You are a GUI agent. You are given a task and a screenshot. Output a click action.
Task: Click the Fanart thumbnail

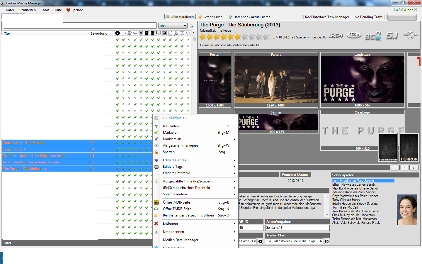pyautogui.click(x=276, y=80)
